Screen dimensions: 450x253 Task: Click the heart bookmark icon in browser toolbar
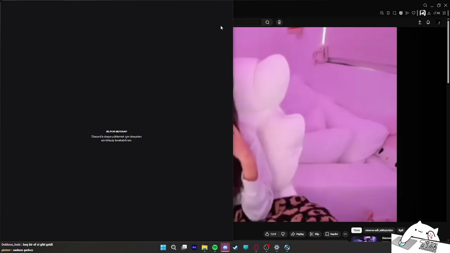click(413, 13)
